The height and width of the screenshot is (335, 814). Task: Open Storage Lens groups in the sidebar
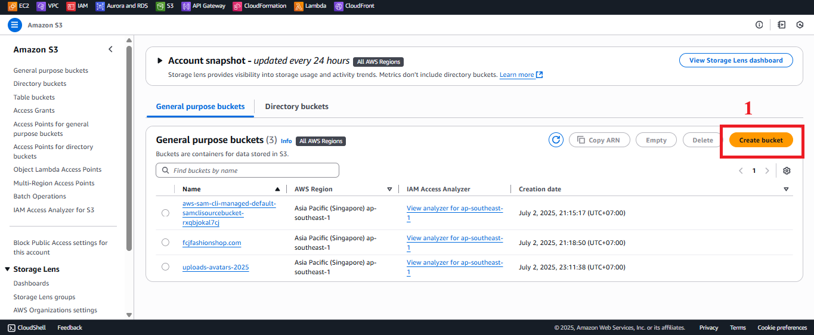(x=44, y=297)
